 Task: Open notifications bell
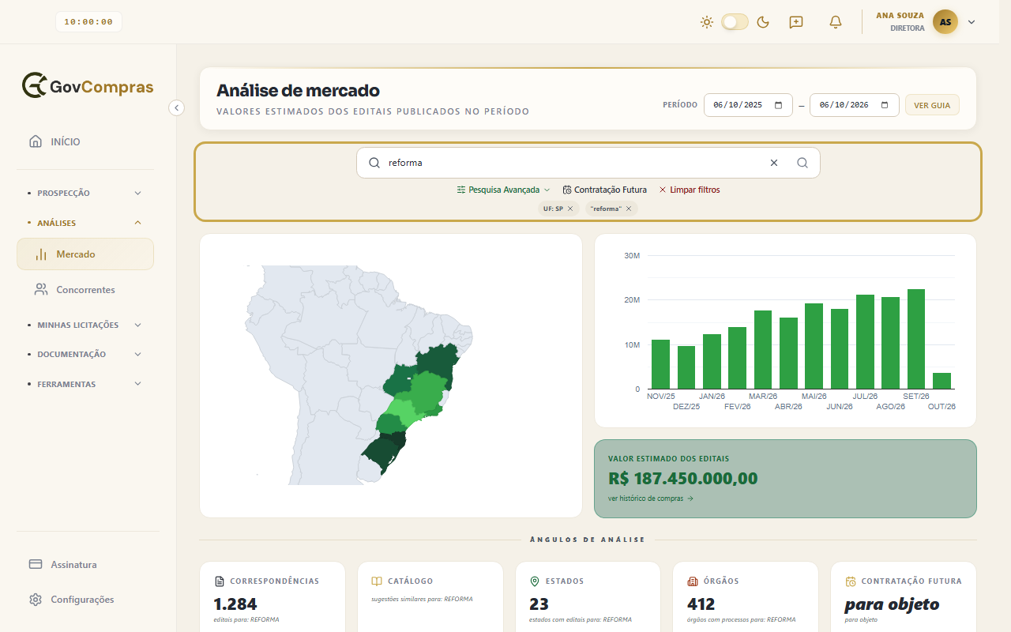click(836, 22)
